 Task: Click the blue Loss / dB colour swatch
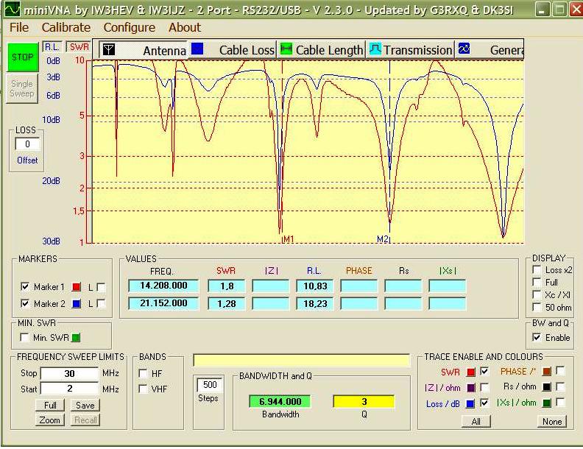coord(469,403)
